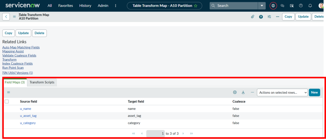This screenshot has width=326, height=139.
Task: Open the notifications bell
Action: coord(310,6)
